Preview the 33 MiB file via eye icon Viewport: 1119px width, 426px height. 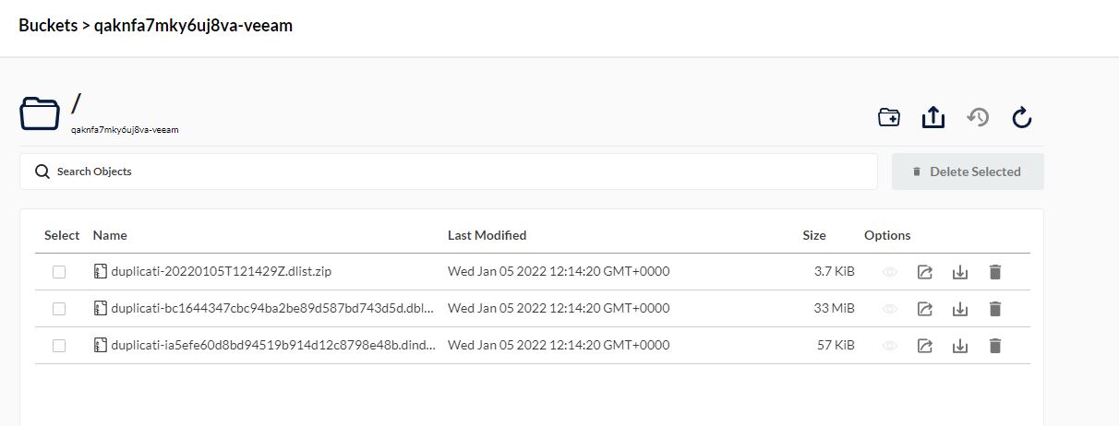[x=890, y=309]
